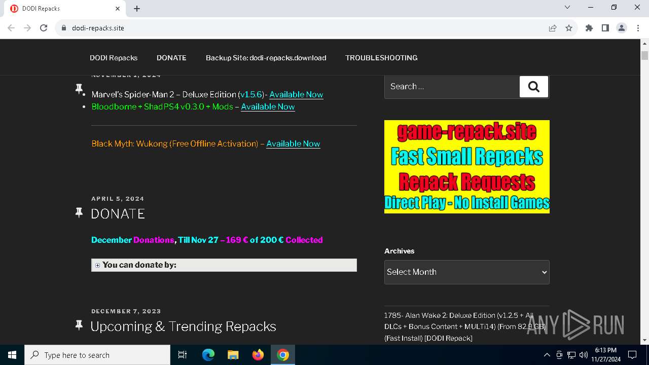Click the pin icon beside Upcoming Repacks
649x365 pixels.
pos(79,325)
